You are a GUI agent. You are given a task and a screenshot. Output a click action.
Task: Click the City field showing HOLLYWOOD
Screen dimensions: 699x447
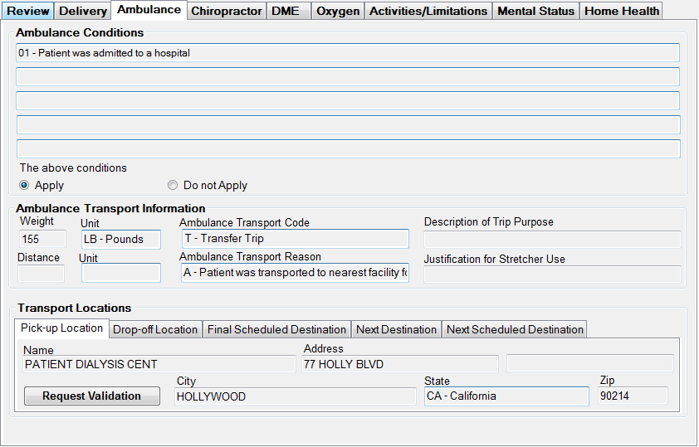[295, 396]
